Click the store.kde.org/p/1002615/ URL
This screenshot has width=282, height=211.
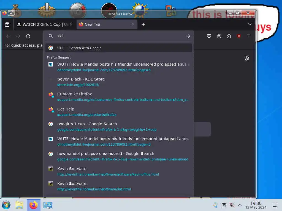78,85
